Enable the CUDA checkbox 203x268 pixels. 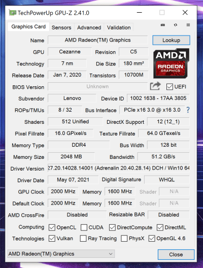[x=84, y=227]
